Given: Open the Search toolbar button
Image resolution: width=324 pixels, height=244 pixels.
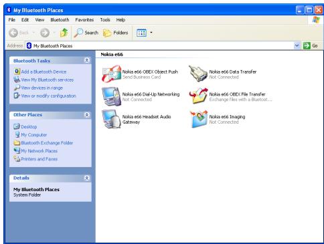Looking at the screenshot, I should tap(86, 33).
